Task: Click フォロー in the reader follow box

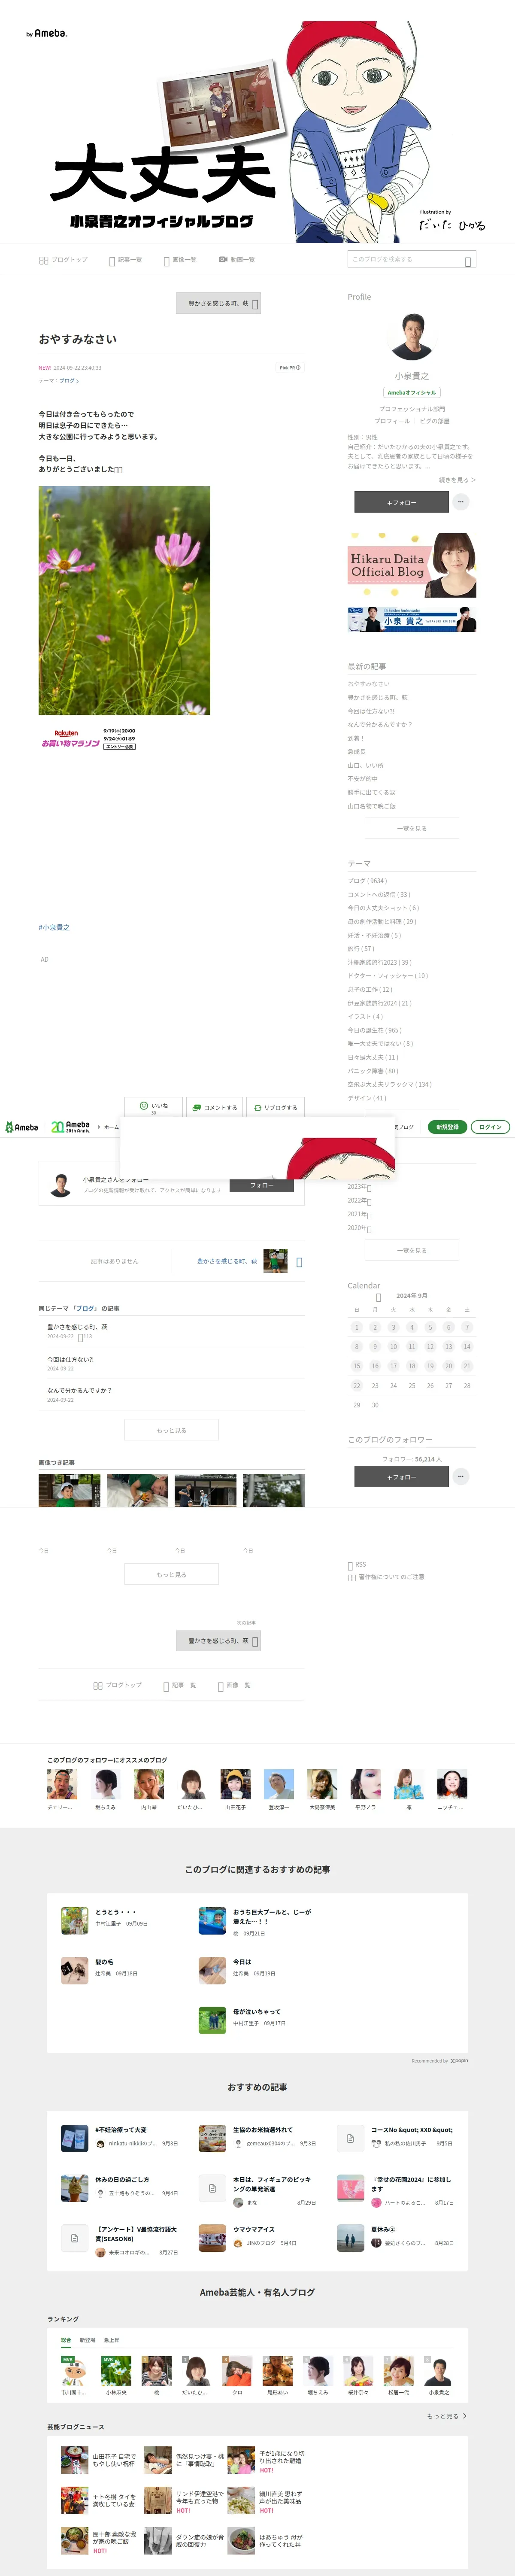Action: [262, 1185]
